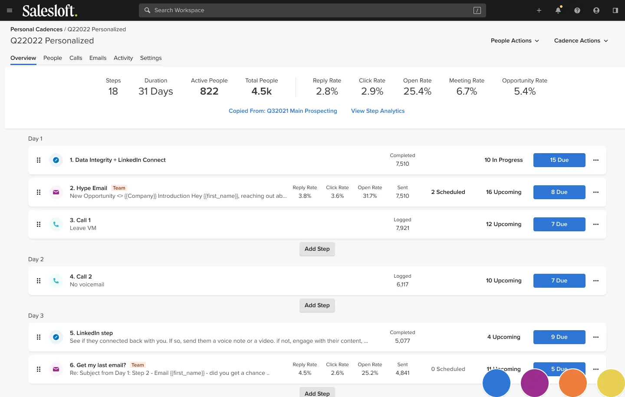The height and width of the screenshot is (397, 625).
Task: Click the 15 Due button
Action: [x=559, y=160]
